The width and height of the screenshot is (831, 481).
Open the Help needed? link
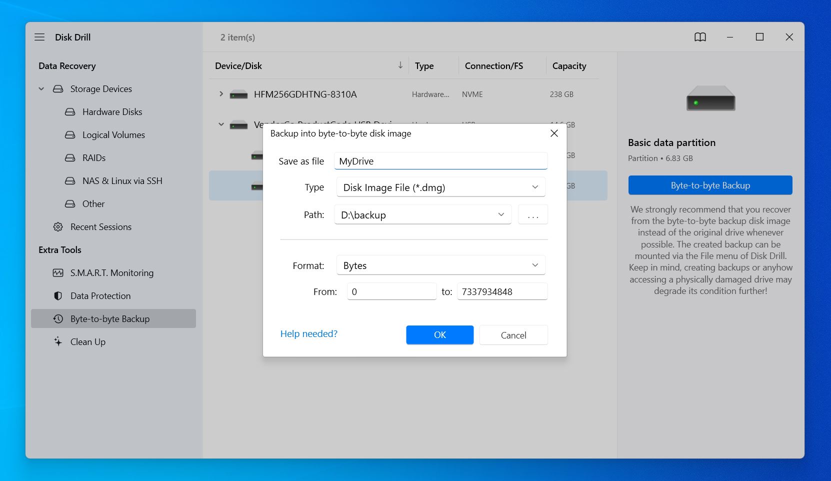[x=308, y=333]
